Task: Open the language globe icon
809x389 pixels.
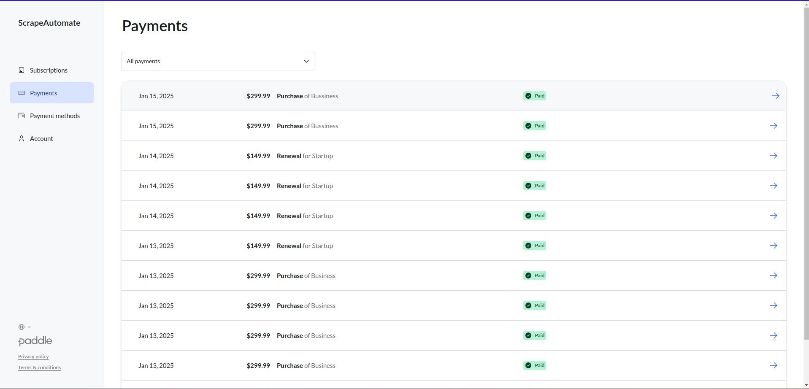Action: [x=21, y=327]
